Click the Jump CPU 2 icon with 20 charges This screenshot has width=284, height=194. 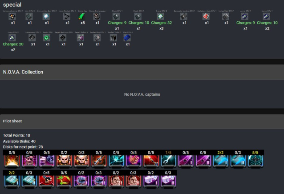tap(12, 38)
